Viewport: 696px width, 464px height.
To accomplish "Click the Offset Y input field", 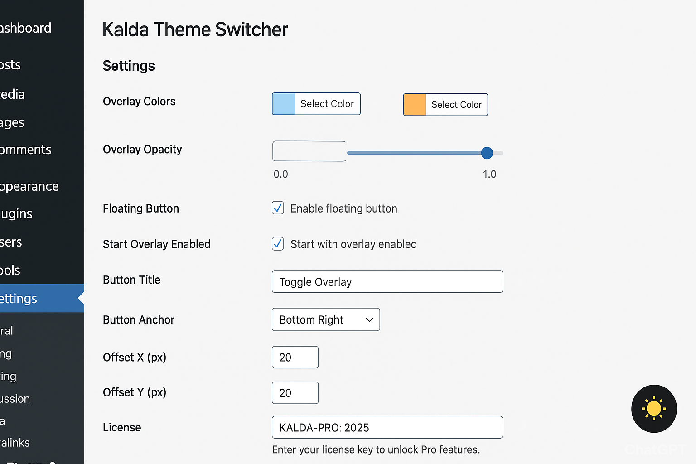I will [295, 392].
